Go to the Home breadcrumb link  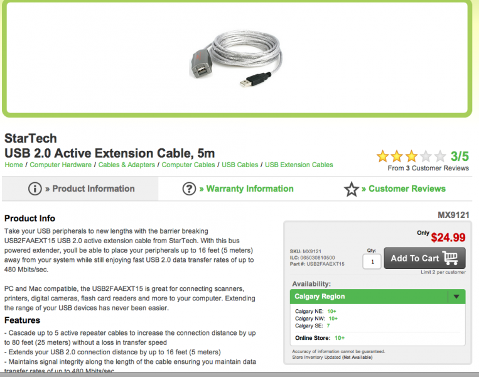click(x=14, y=165)
